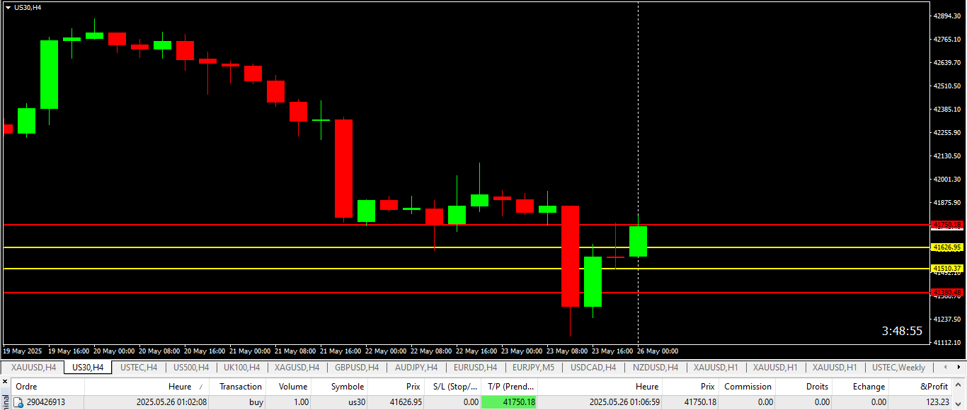Open the XAGUSD,H4 chart tab
Image resolution: width=967 pixels, height=410 pixels.
point(297,368)
